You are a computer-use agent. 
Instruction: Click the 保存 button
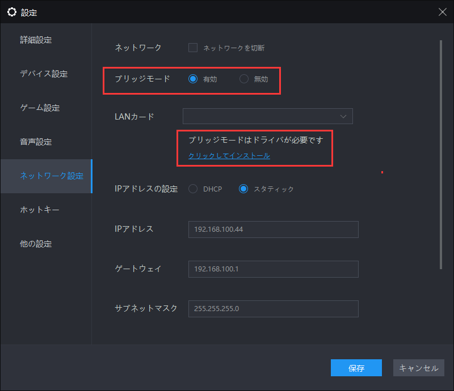tap(356, 368)
